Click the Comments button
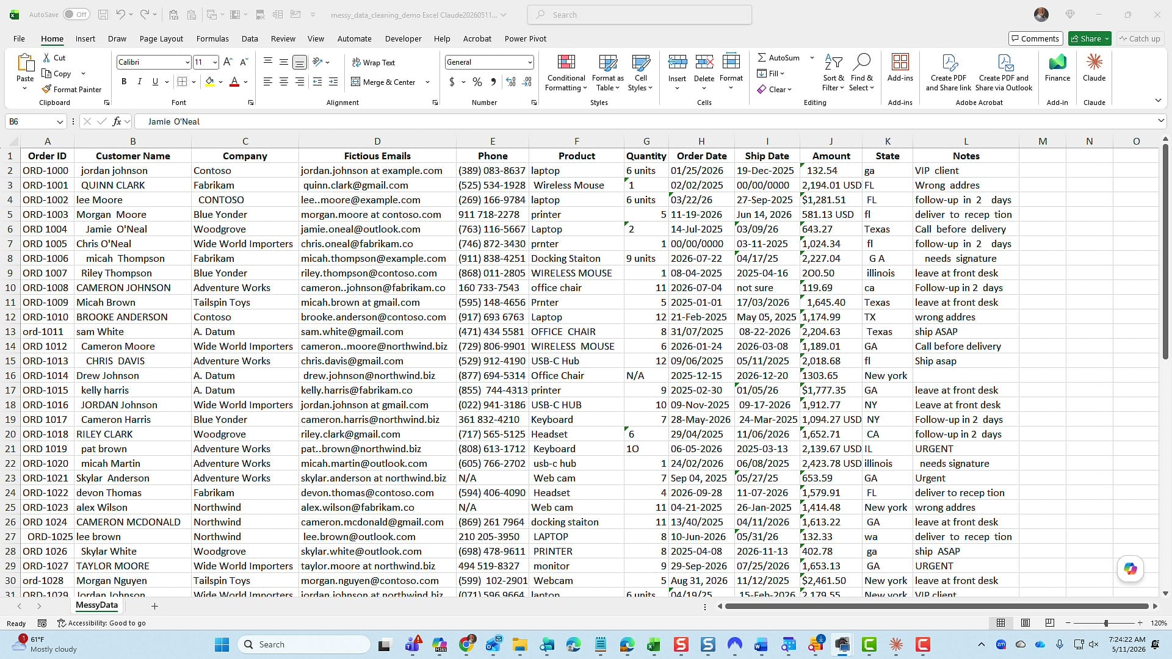 coord(1036,38)
